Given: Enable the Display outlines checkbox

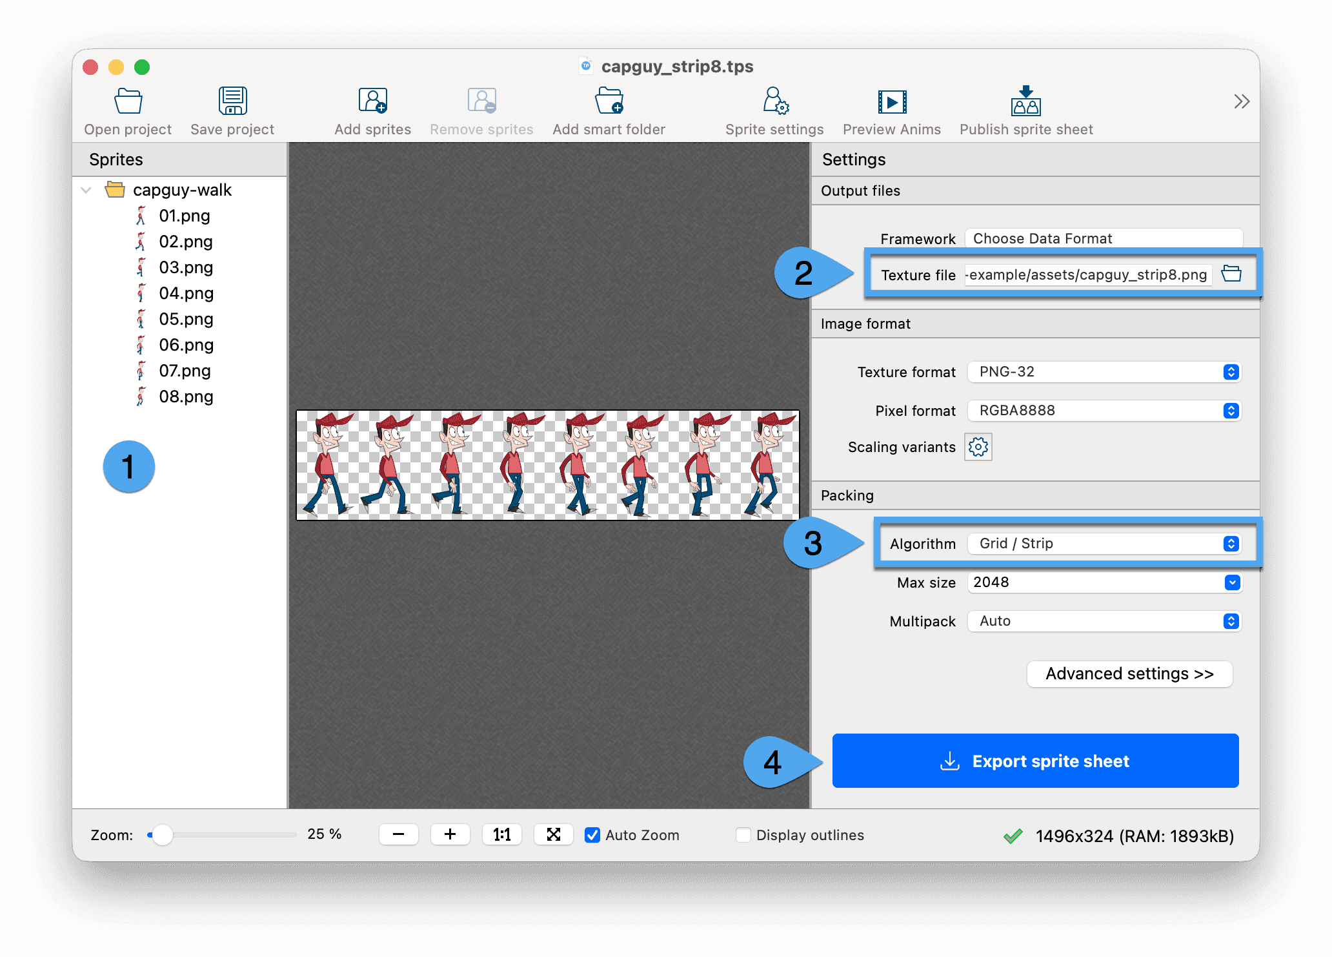Looking at the screenshot, I should pyautogui.click(x=743, y=835).
